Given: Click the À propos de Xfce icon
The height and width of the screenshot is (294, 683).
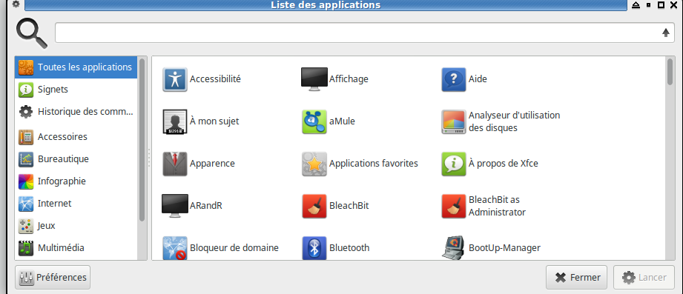Looking at the screenshot, I should coord(453,164).
